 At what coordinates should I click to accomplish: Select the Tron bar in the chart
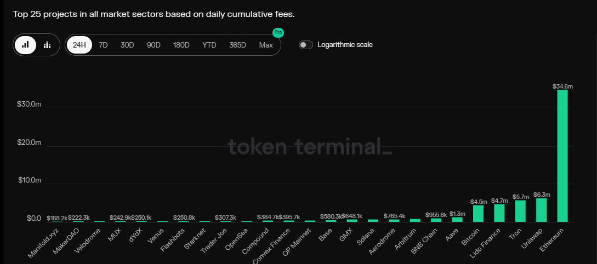pos(520,211)
